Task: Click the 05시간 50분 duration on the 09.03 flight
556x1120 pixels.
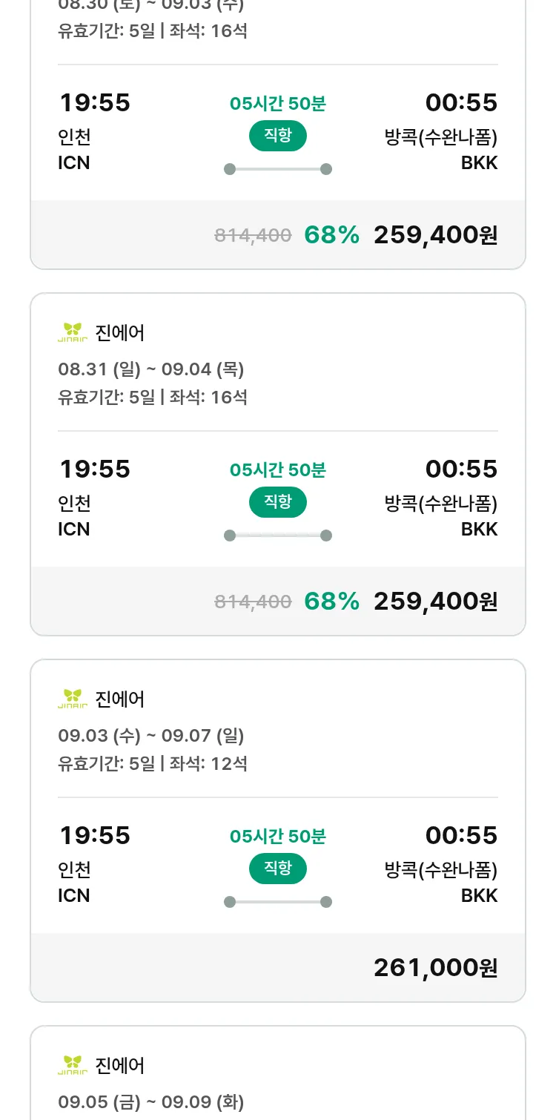Action: click(x=277, y=837)
